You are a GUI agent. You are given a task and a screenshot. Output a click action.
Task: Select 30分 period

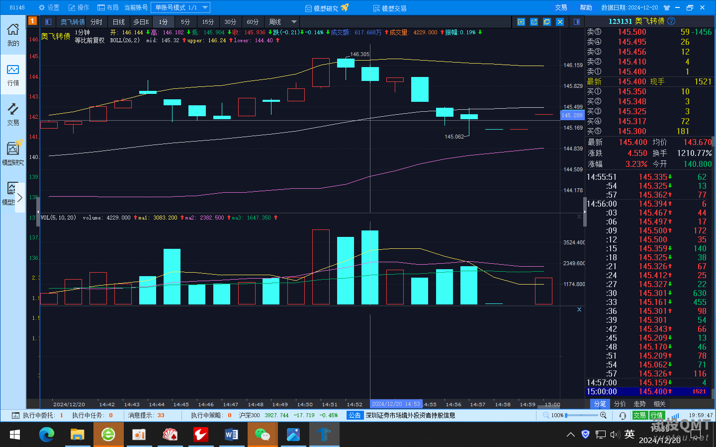click(x=230, y=22)
